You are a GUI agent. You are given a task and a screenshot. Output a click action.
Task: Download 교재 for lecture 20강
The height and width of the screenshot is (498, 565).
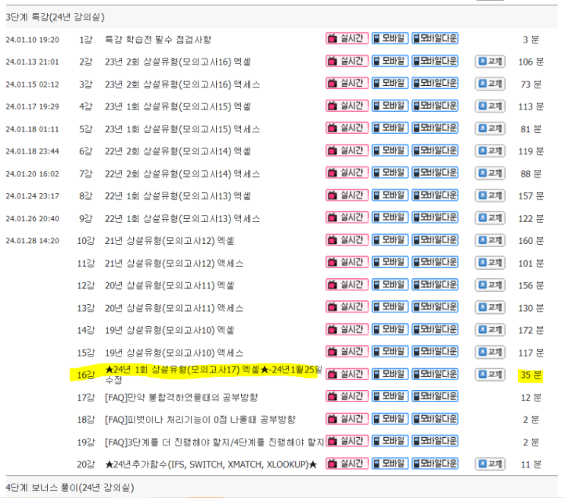(490, 464)
